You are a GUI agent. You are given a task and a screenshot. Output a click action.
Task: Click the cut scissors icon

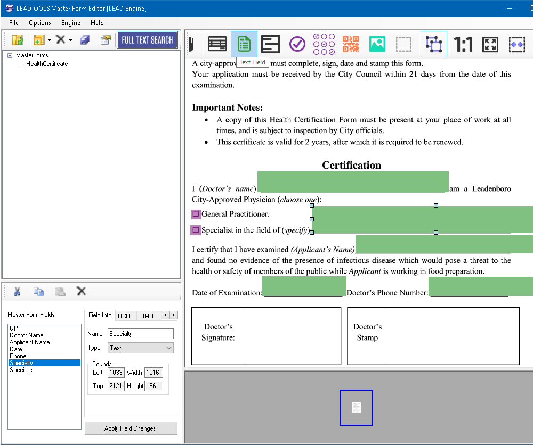(17, 292)
